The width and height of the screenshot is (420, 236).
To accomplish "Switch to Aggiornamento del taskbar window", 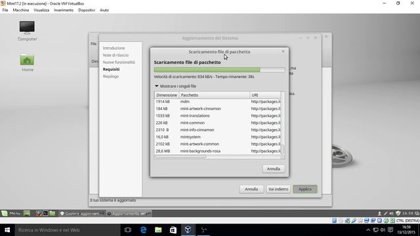I will pyautogui.click(x=129, y=214).
